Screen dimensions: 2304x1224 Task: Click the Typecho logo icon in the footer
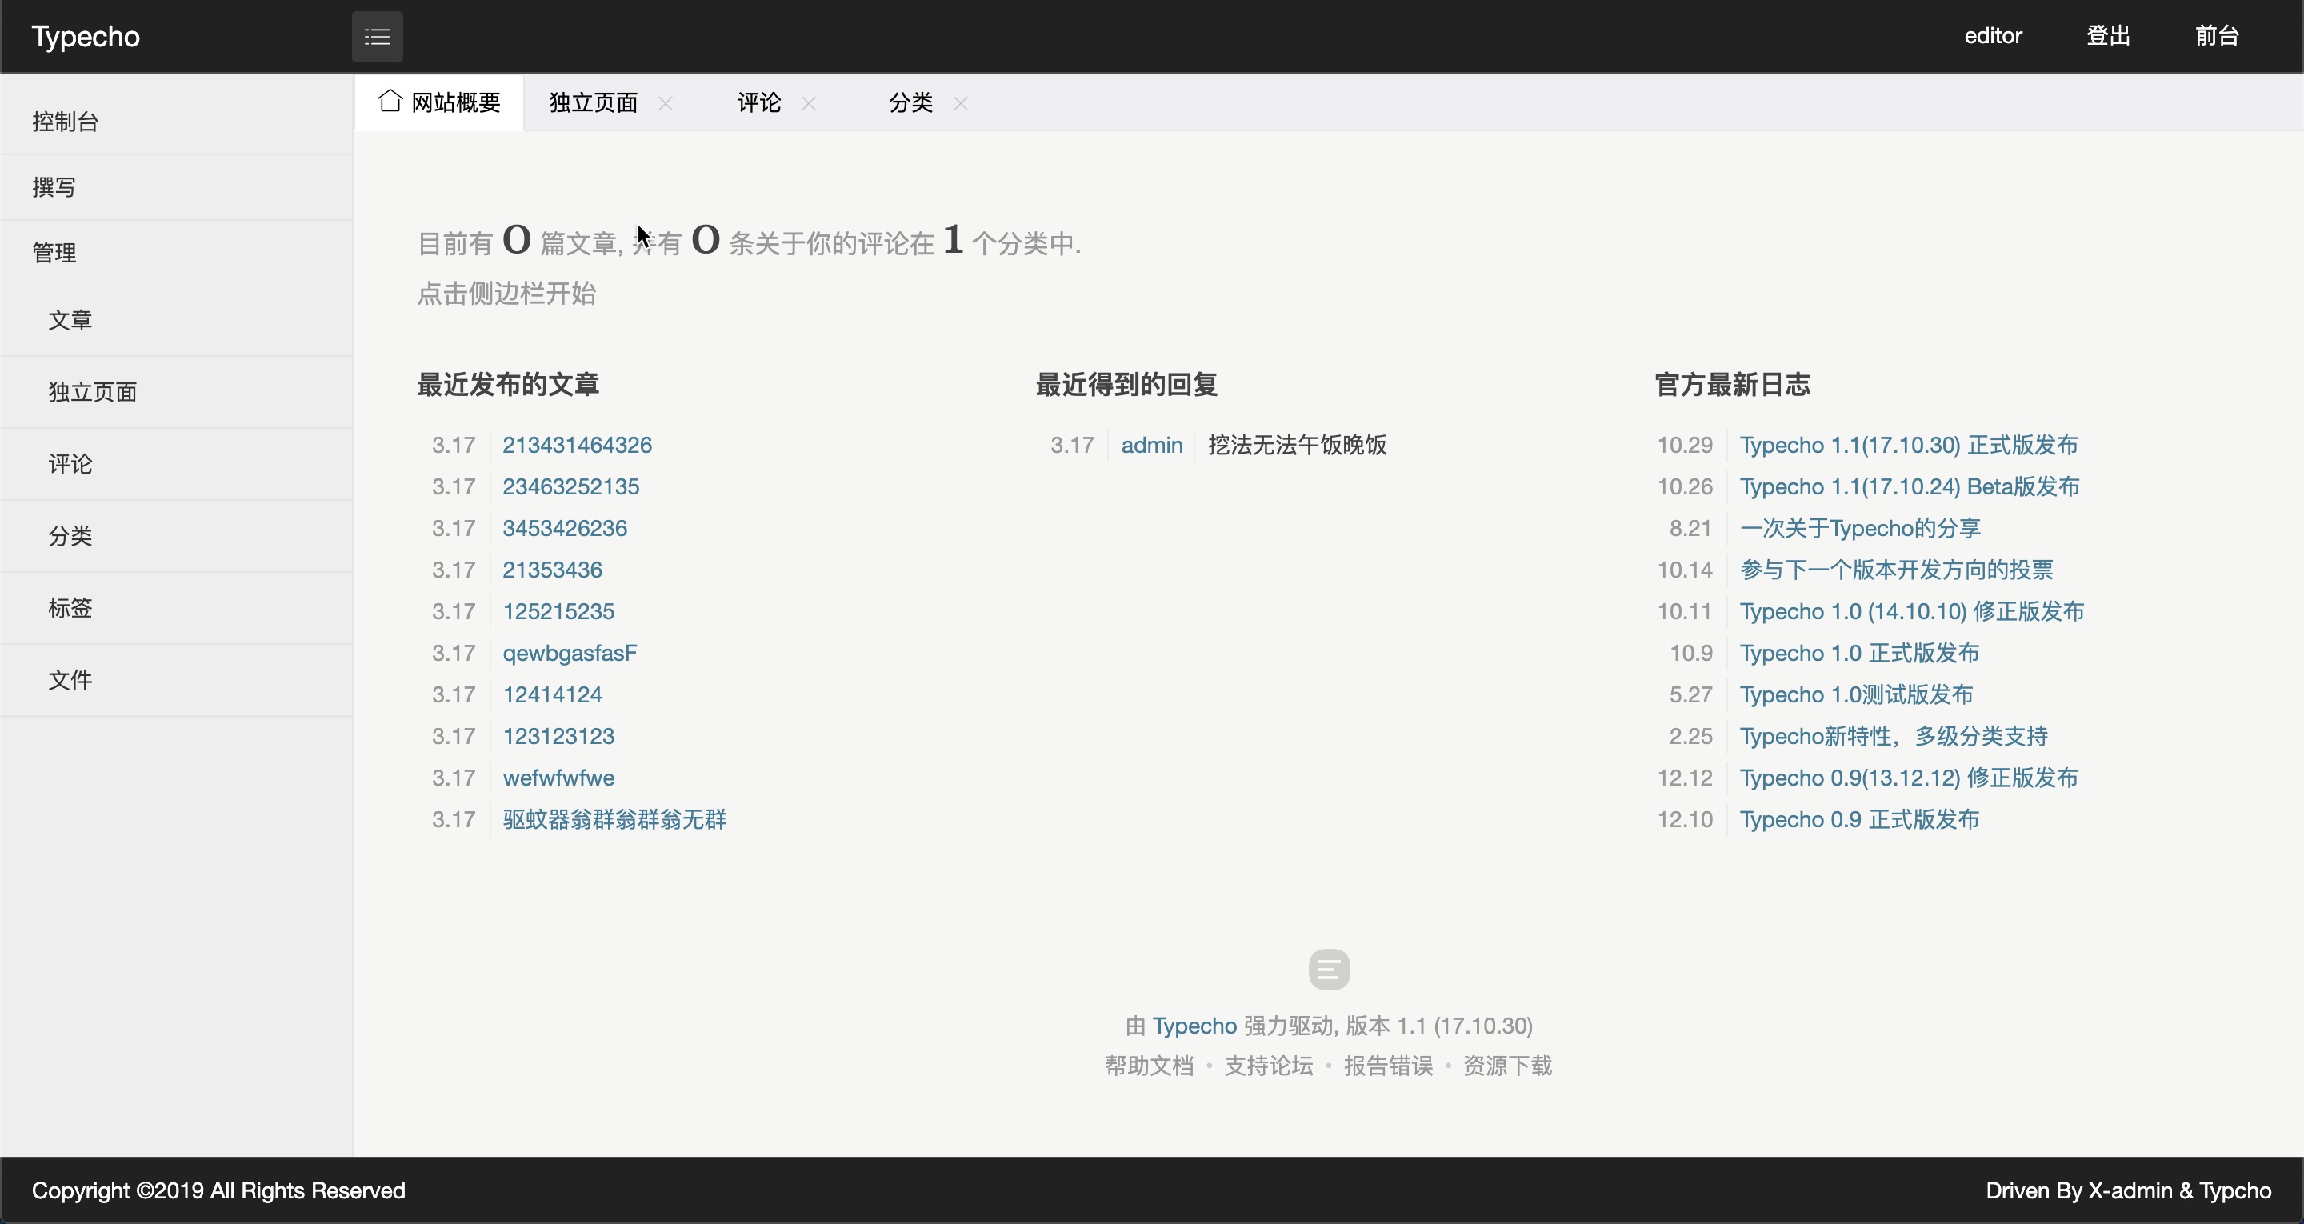(x=1328, y=970)
